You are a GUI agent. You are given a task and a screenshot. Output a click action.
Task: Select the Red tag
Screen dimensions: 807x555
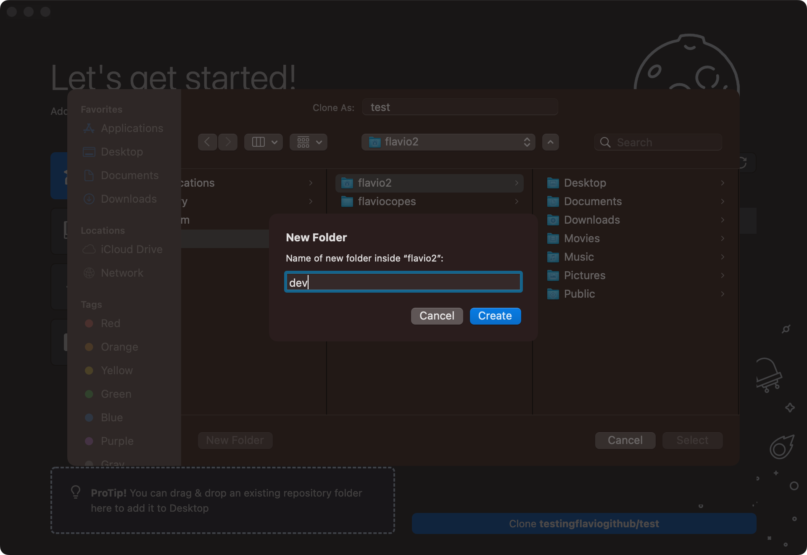[x=109, y=323]
